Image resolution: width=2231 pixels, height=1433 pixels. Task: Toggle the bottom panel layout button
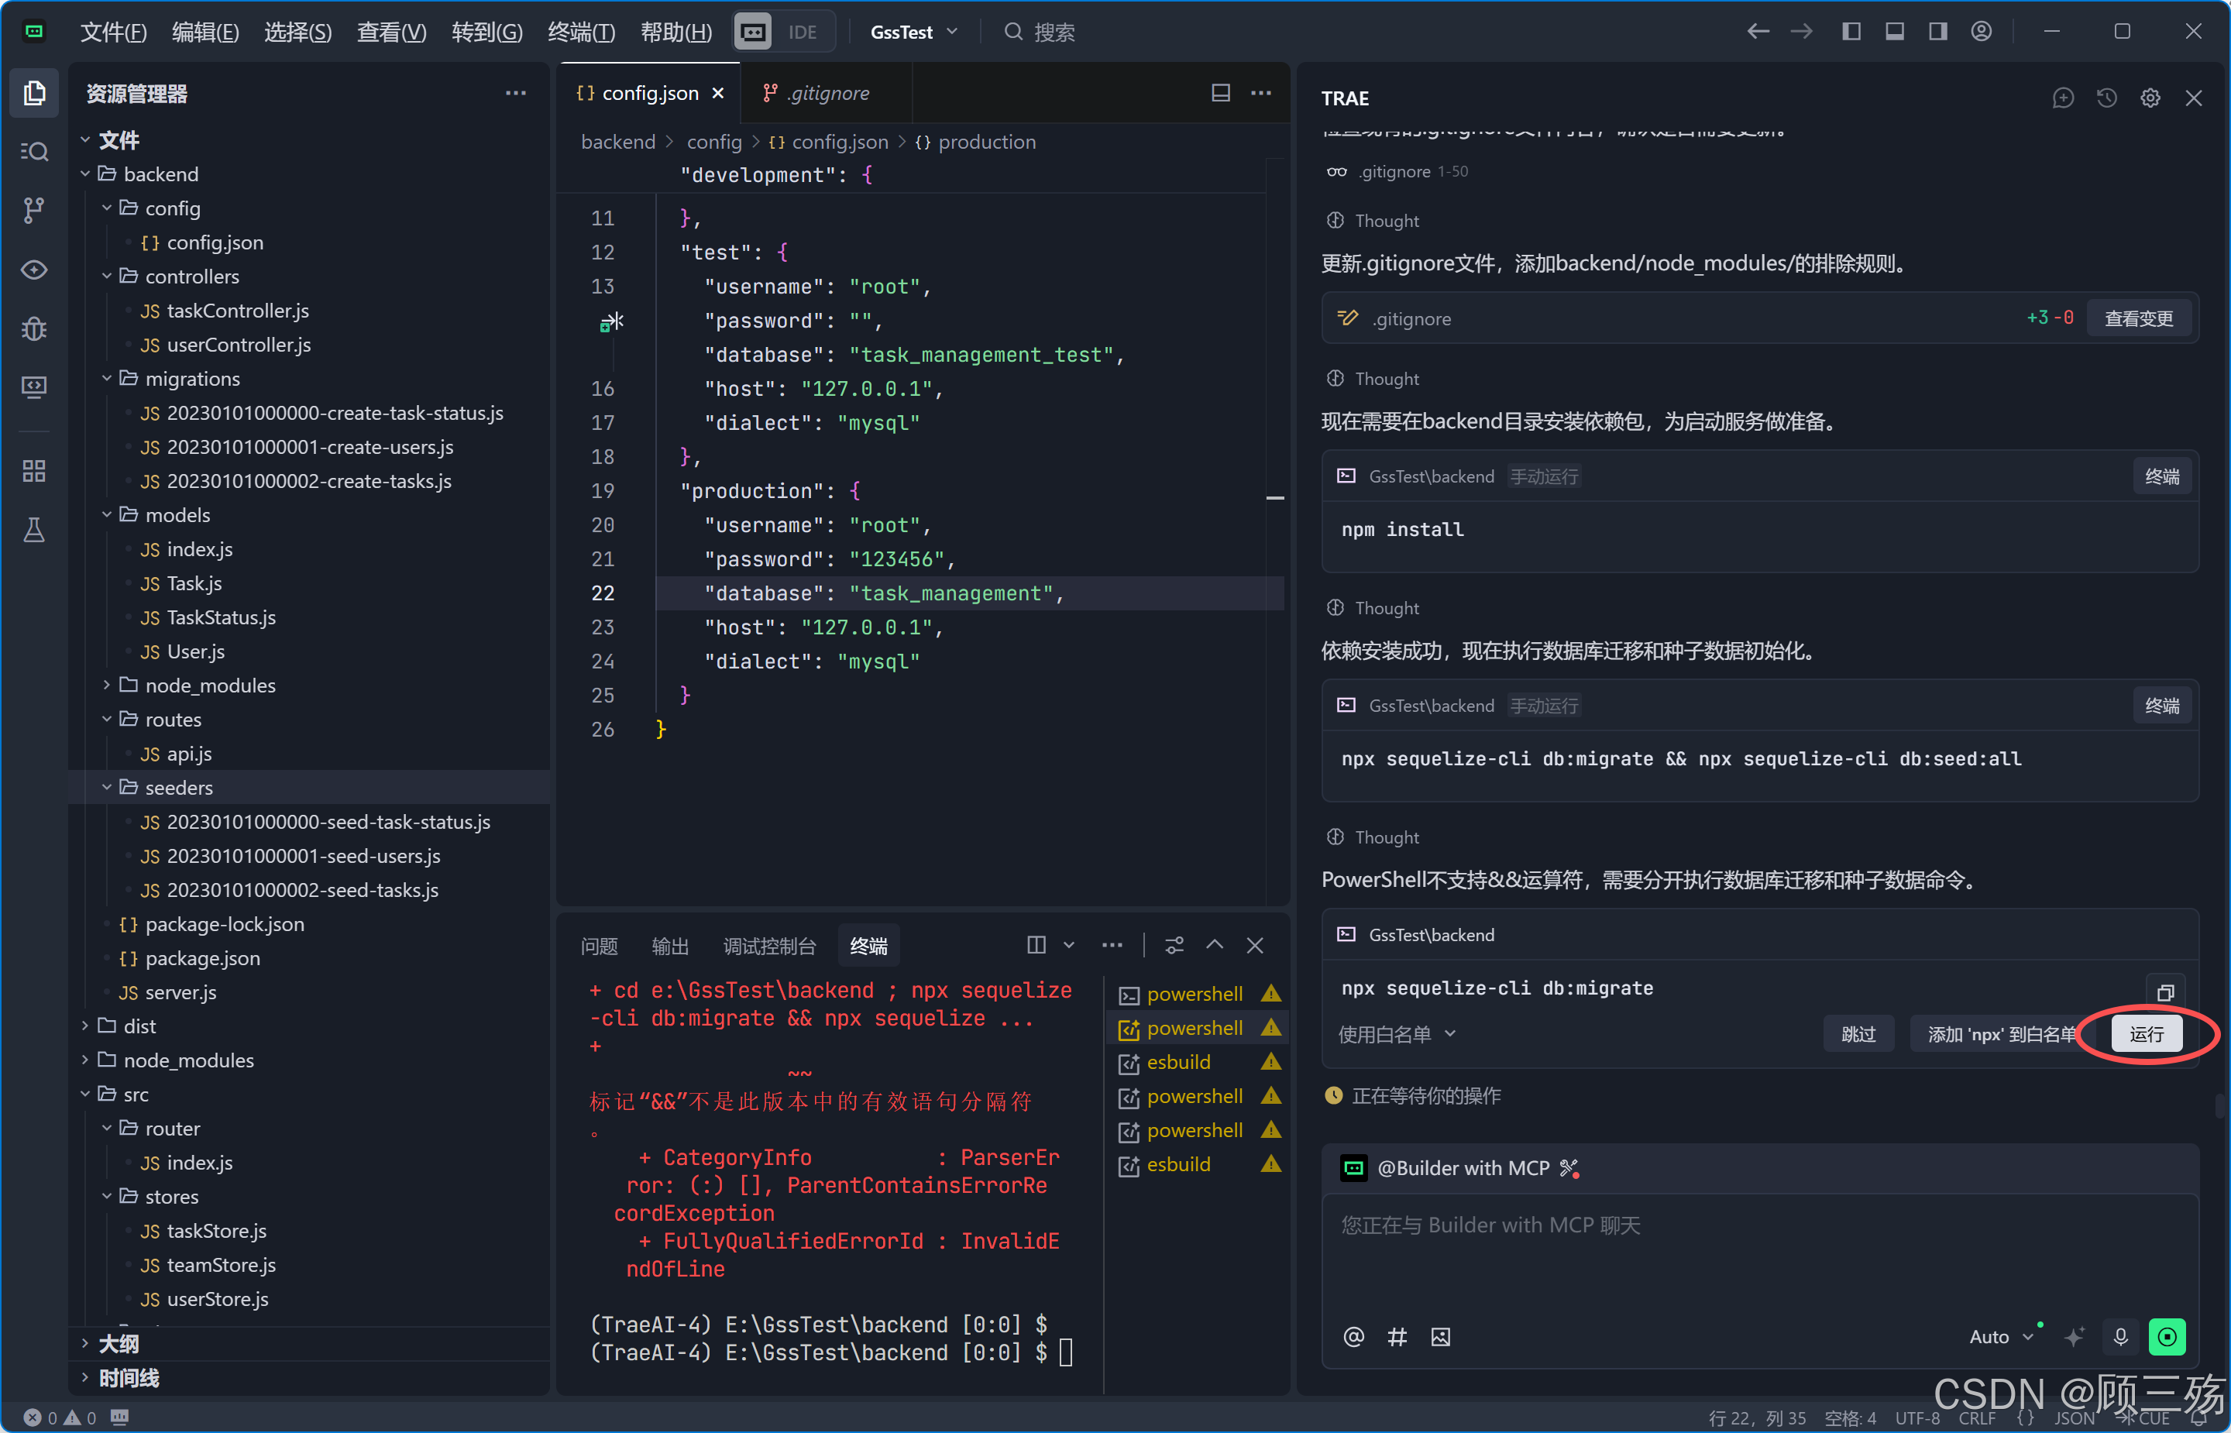(x=1894, y=32)
